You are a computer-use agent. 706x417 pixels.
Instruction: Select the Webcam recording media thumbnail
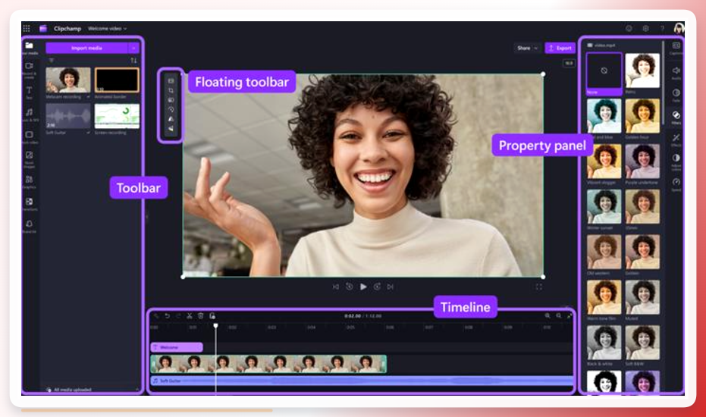(68, 80)
